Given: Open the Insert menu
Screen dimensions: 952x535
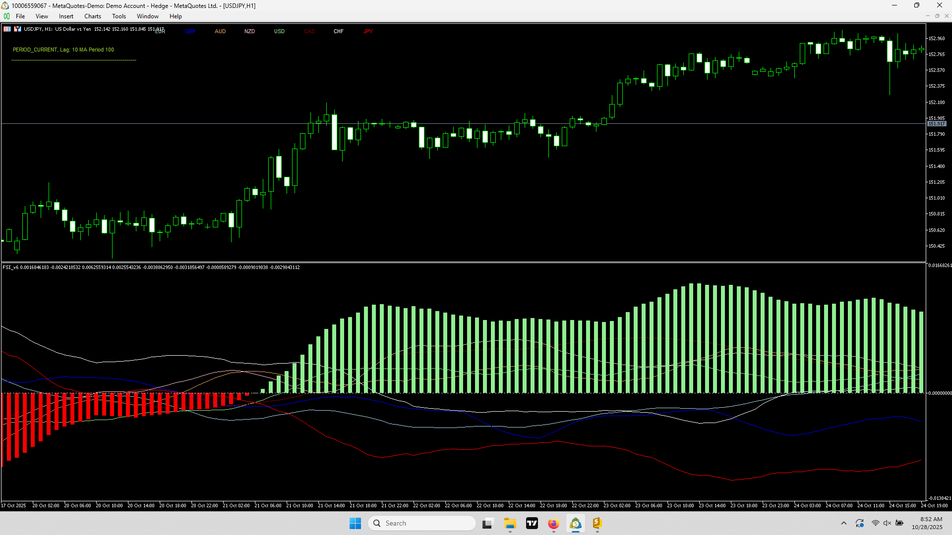Looking at the screenshot, I should pos(66,16).
